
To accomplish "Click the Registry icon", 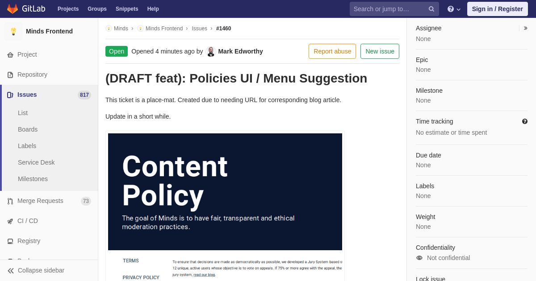I will pos(10,241).
